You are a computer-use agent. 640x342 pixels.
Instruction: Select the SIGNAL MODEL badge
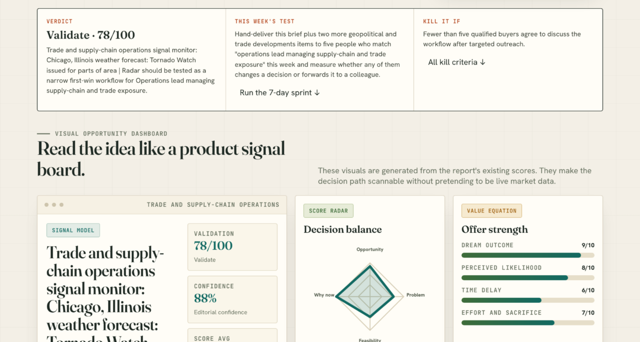(x=73, y=230)
